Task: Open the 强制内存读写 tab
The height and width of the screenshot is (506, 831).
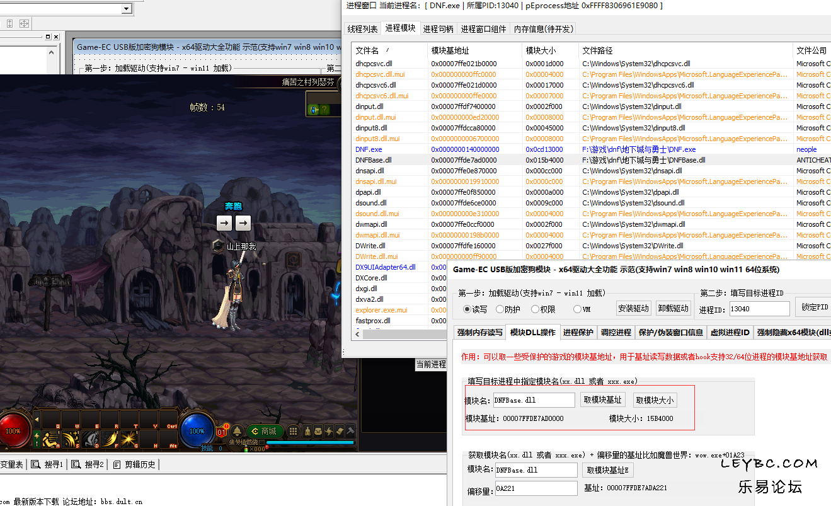Action: (480, 333)
